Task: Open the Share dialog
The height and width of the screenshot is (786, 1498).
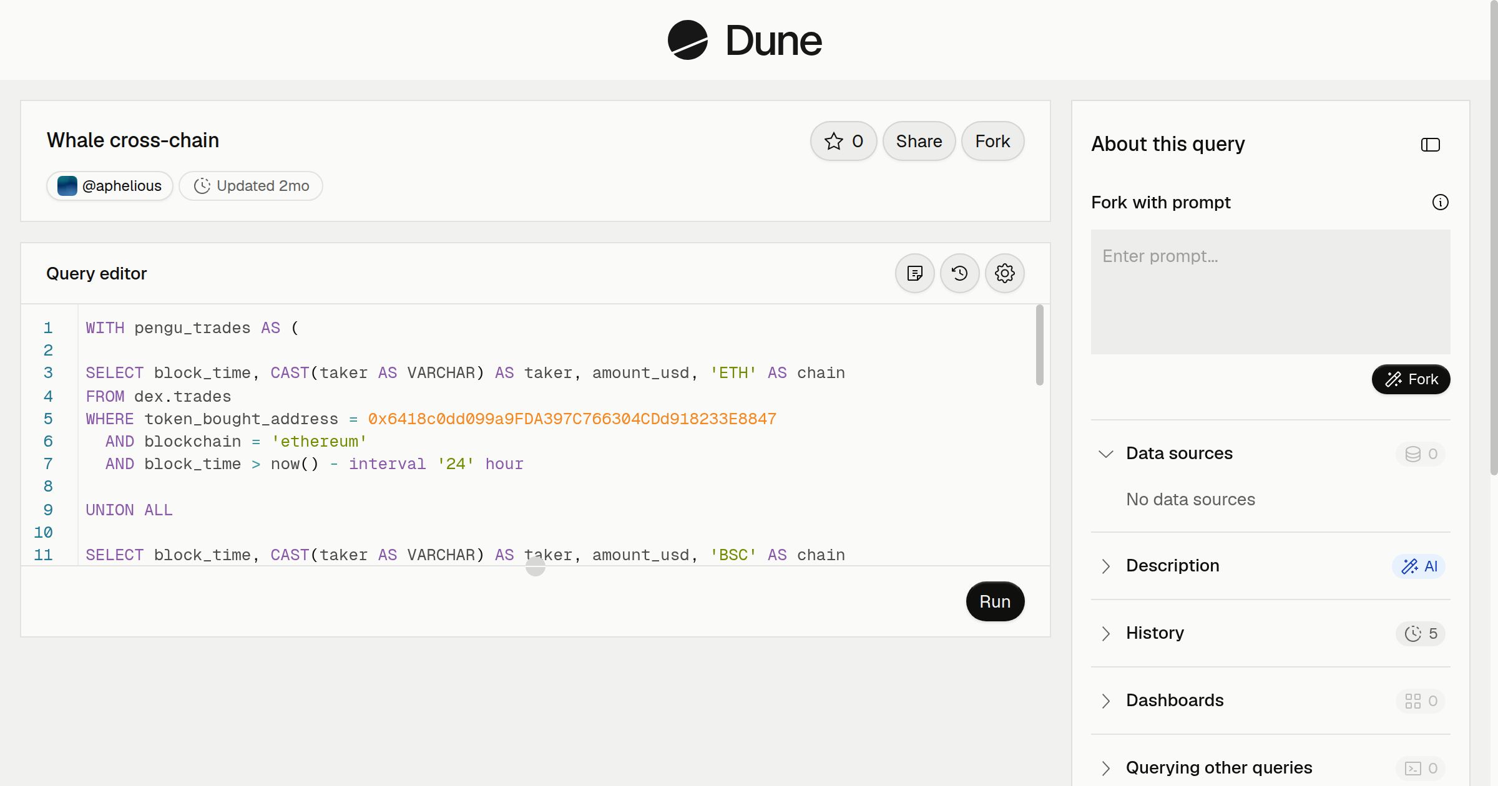Action: click(919, 141)
